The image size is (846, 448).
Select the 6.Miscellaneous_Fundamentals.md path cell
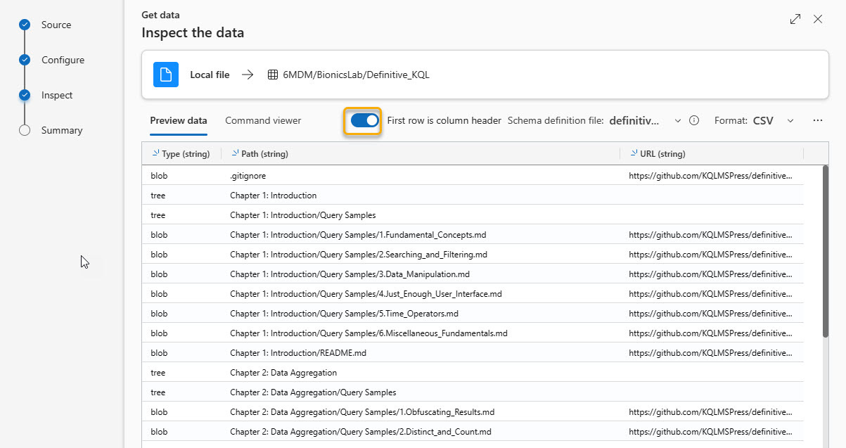pos(421,333)
